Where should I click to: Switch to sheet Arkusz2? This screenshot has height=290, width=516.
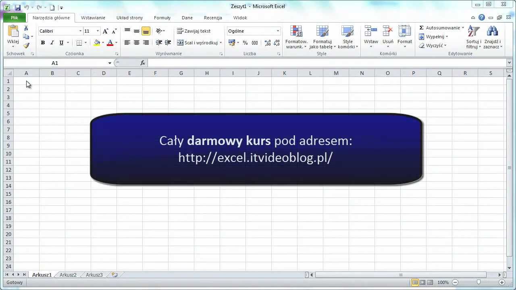(x=68, y=275)
